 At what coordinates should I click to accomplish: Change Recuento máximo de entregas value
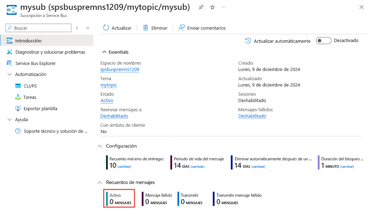pyautogui.click(x=124, y=166)
